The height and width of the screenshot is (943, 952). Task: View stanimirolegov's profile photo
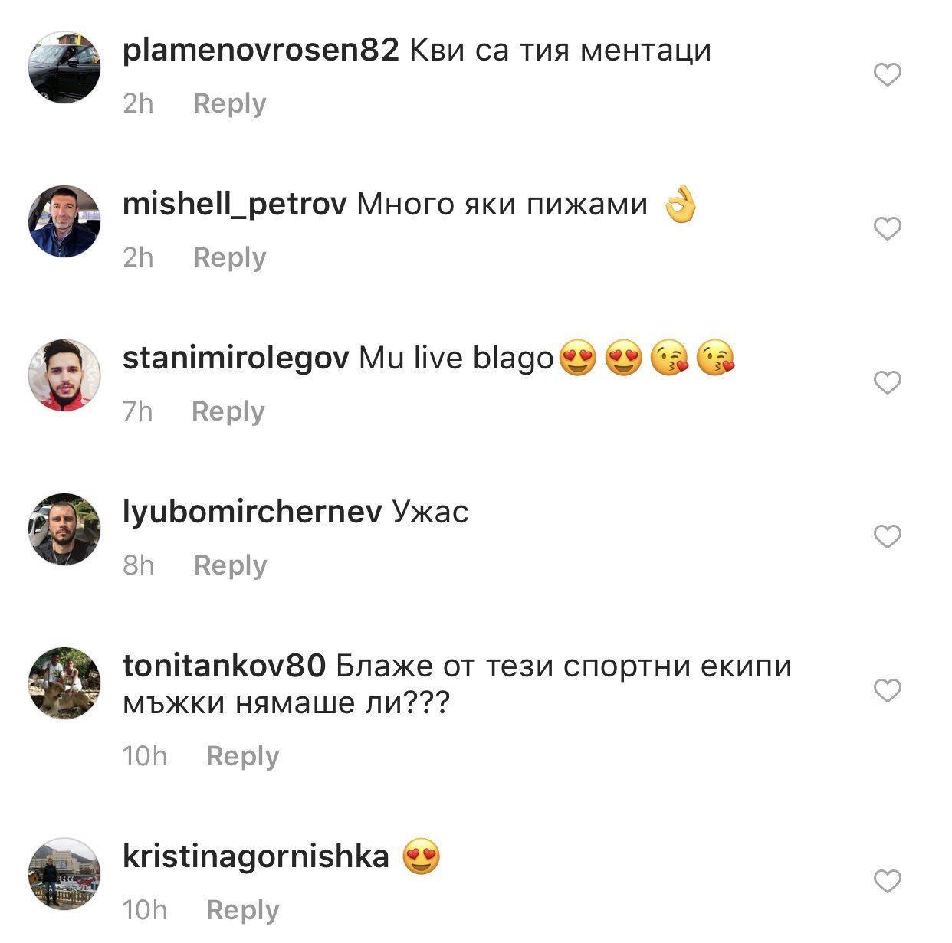coord(64,375)
